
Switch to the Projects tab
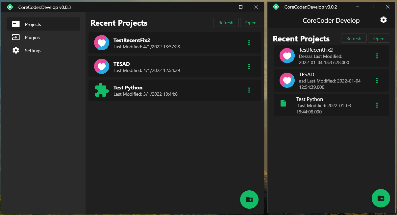(x=32, y=24)
